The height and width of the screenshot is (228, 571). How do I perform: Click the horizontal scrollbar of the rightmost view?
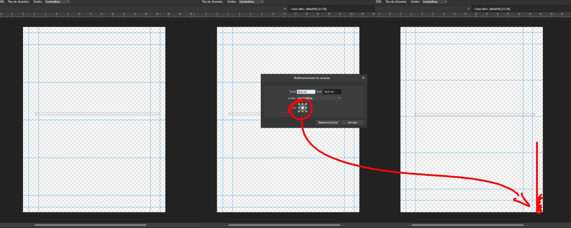pos(468,225)
